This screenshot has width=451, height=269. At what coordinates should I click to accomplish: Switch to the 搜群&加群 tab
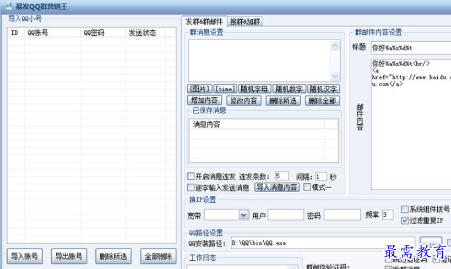coord(245,21)
